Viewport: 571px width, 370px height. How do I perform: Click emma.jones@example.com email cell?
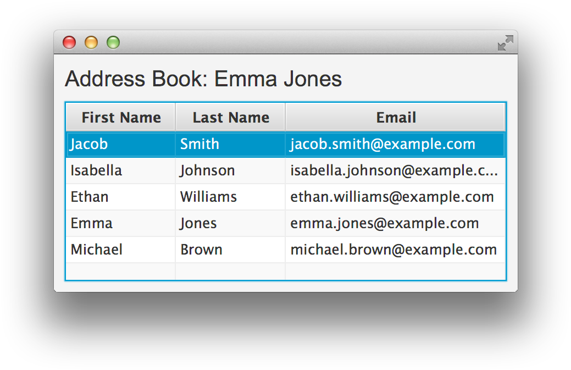pos(385,223)
